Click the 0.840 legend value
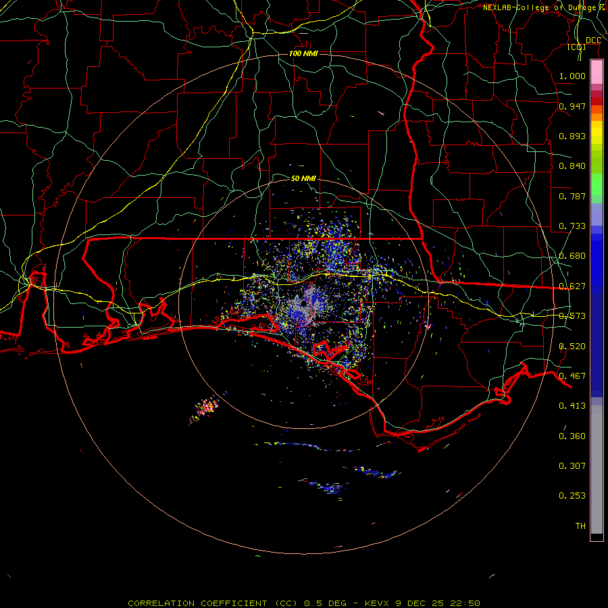The height and width of the screenshot is (608, 608). point(572,166)
